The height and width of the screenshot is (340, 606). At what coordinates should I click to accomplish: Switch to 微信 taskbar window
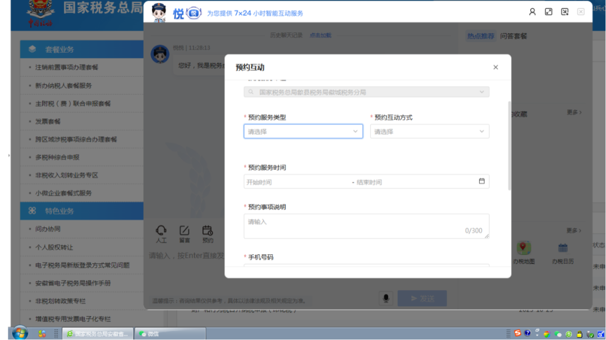pos(170,334)
